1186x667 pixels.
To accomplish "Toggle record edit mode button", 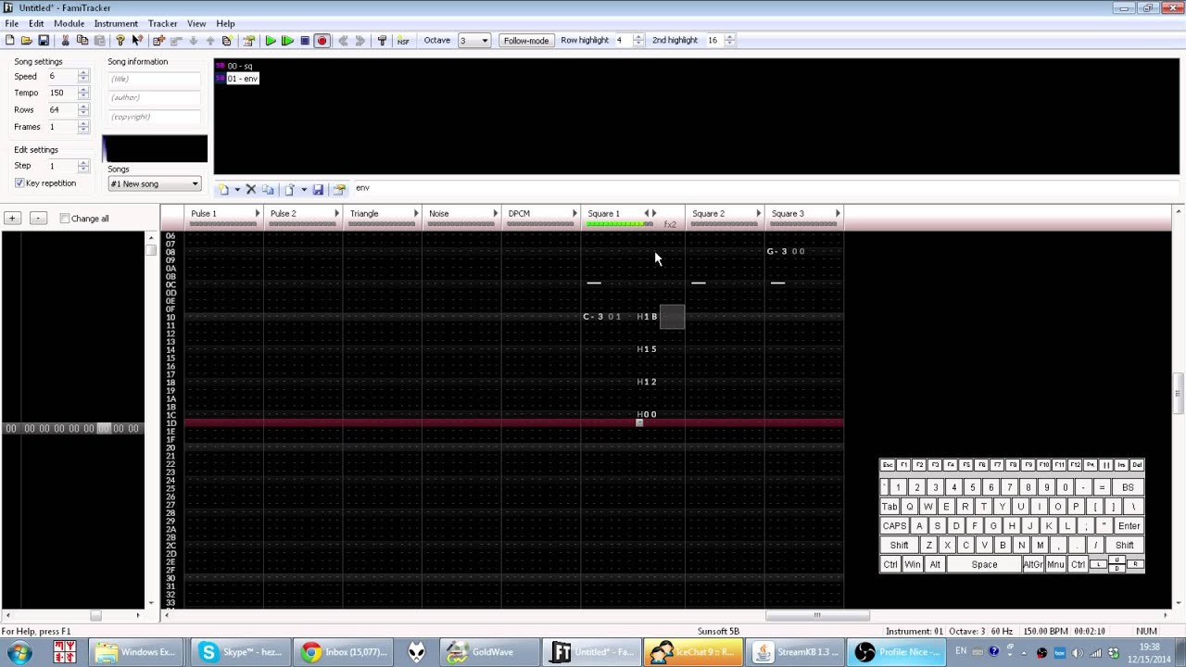I will click(322, 41).
